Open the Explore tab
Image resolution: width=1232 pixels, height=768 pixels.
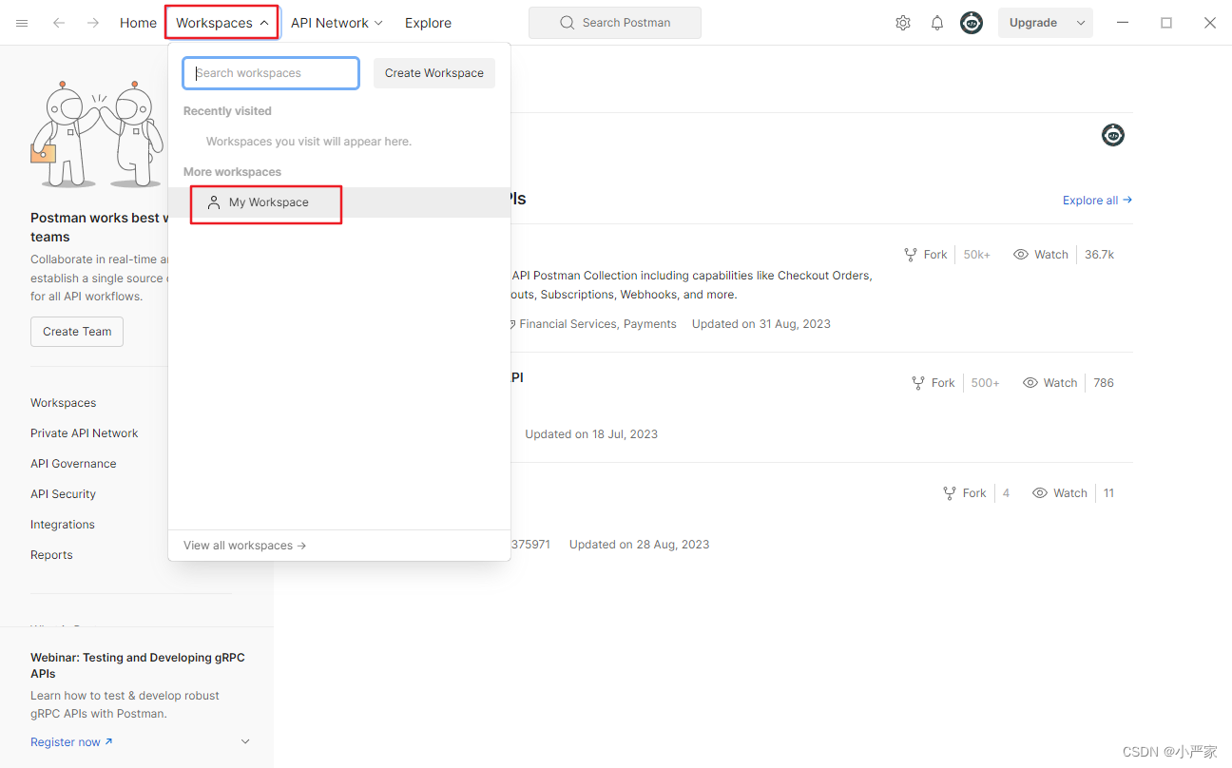point(428,23)
